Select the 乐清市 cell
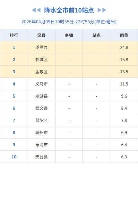Viewport: 138px width, 208px height. point(41,145)
